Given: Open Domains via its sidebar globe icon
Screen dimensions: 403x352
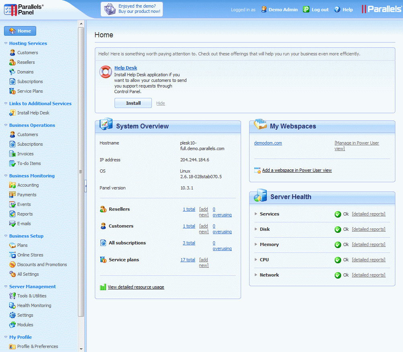Looking at the screenshot, I should [x=12, y=72].
